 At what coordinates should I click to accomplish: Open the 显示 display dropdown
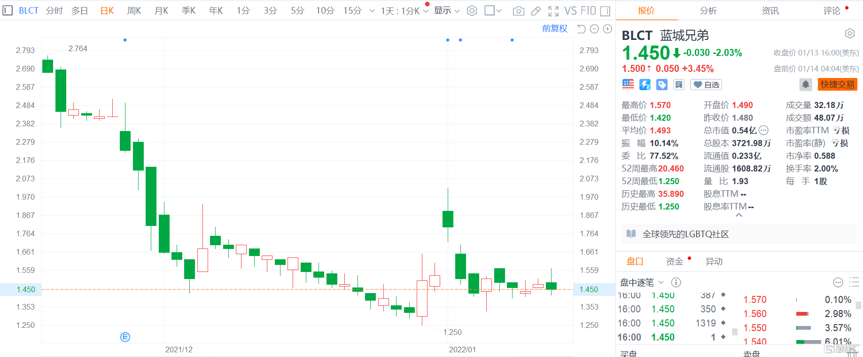(x=446, y=11)
